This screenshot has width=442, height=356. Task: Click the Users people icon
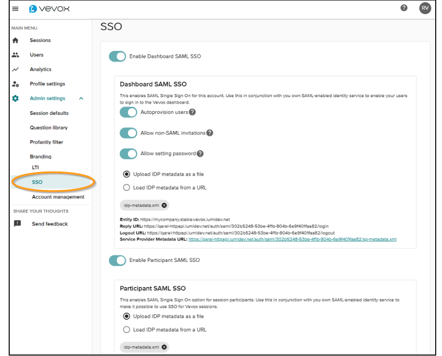pos(15,55)
